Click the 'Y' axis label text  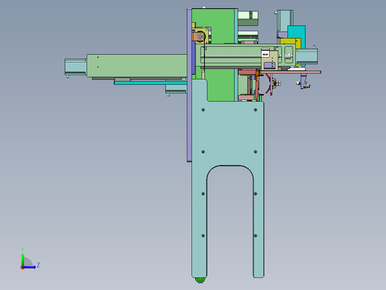coord(23,250)
